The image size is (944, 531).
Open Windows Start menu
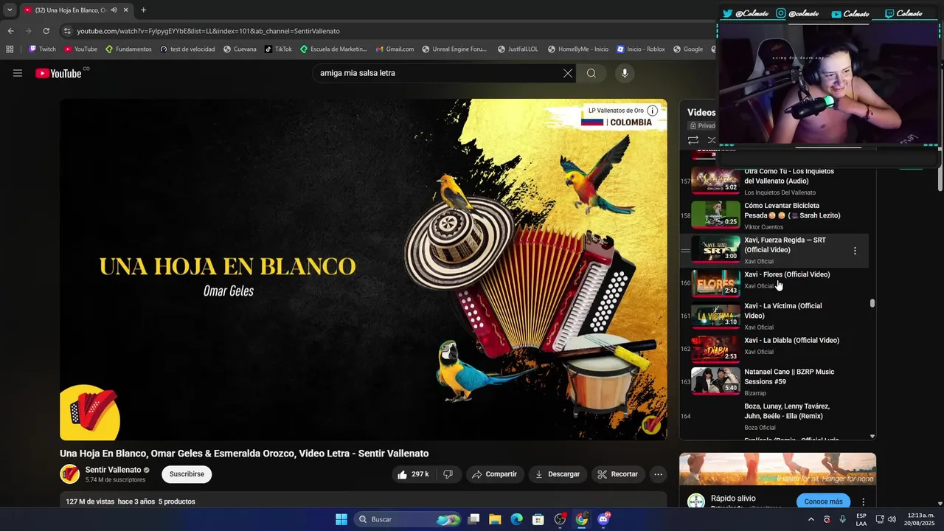(x=341, y=519)
